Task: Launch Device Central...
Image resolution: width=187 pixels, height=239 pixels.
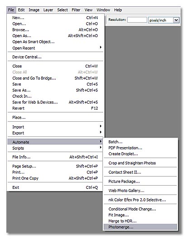Action: [x=55, y=57]
